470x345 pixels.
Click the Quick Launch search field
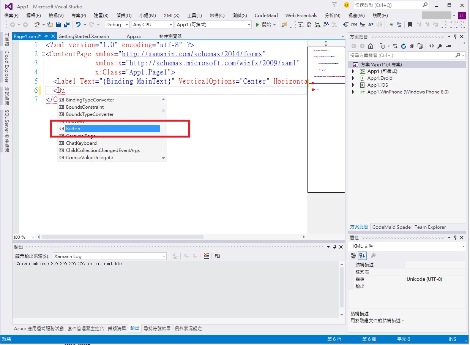coord(391,5)
